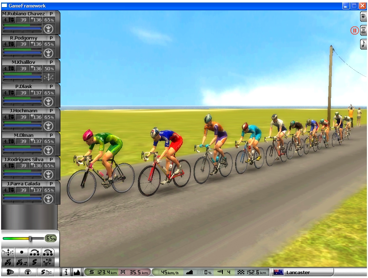Click the maintain position (dot) order button
The height and width of the screenshot is (278, 368).
tap(22, 252)
